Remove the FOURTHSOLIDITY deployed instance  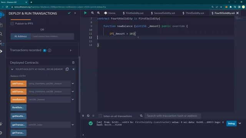pyautogui.click(x=73, y=69)
